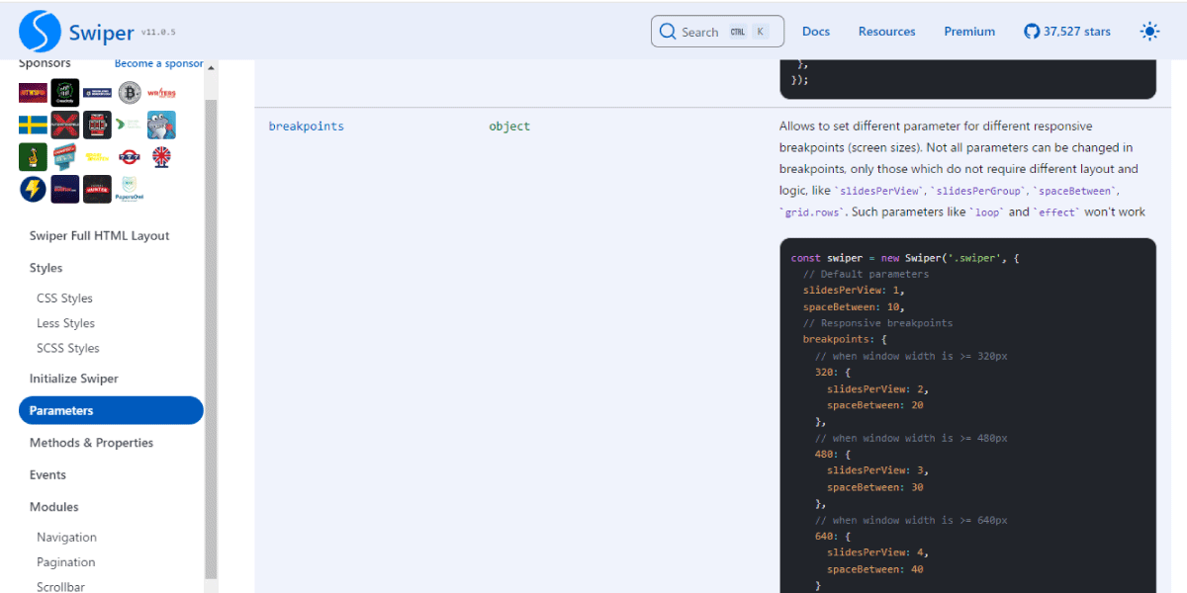Open the red X sponsor logo
The width and height of the screenshot is (1187, 593).
pos(65,125)
